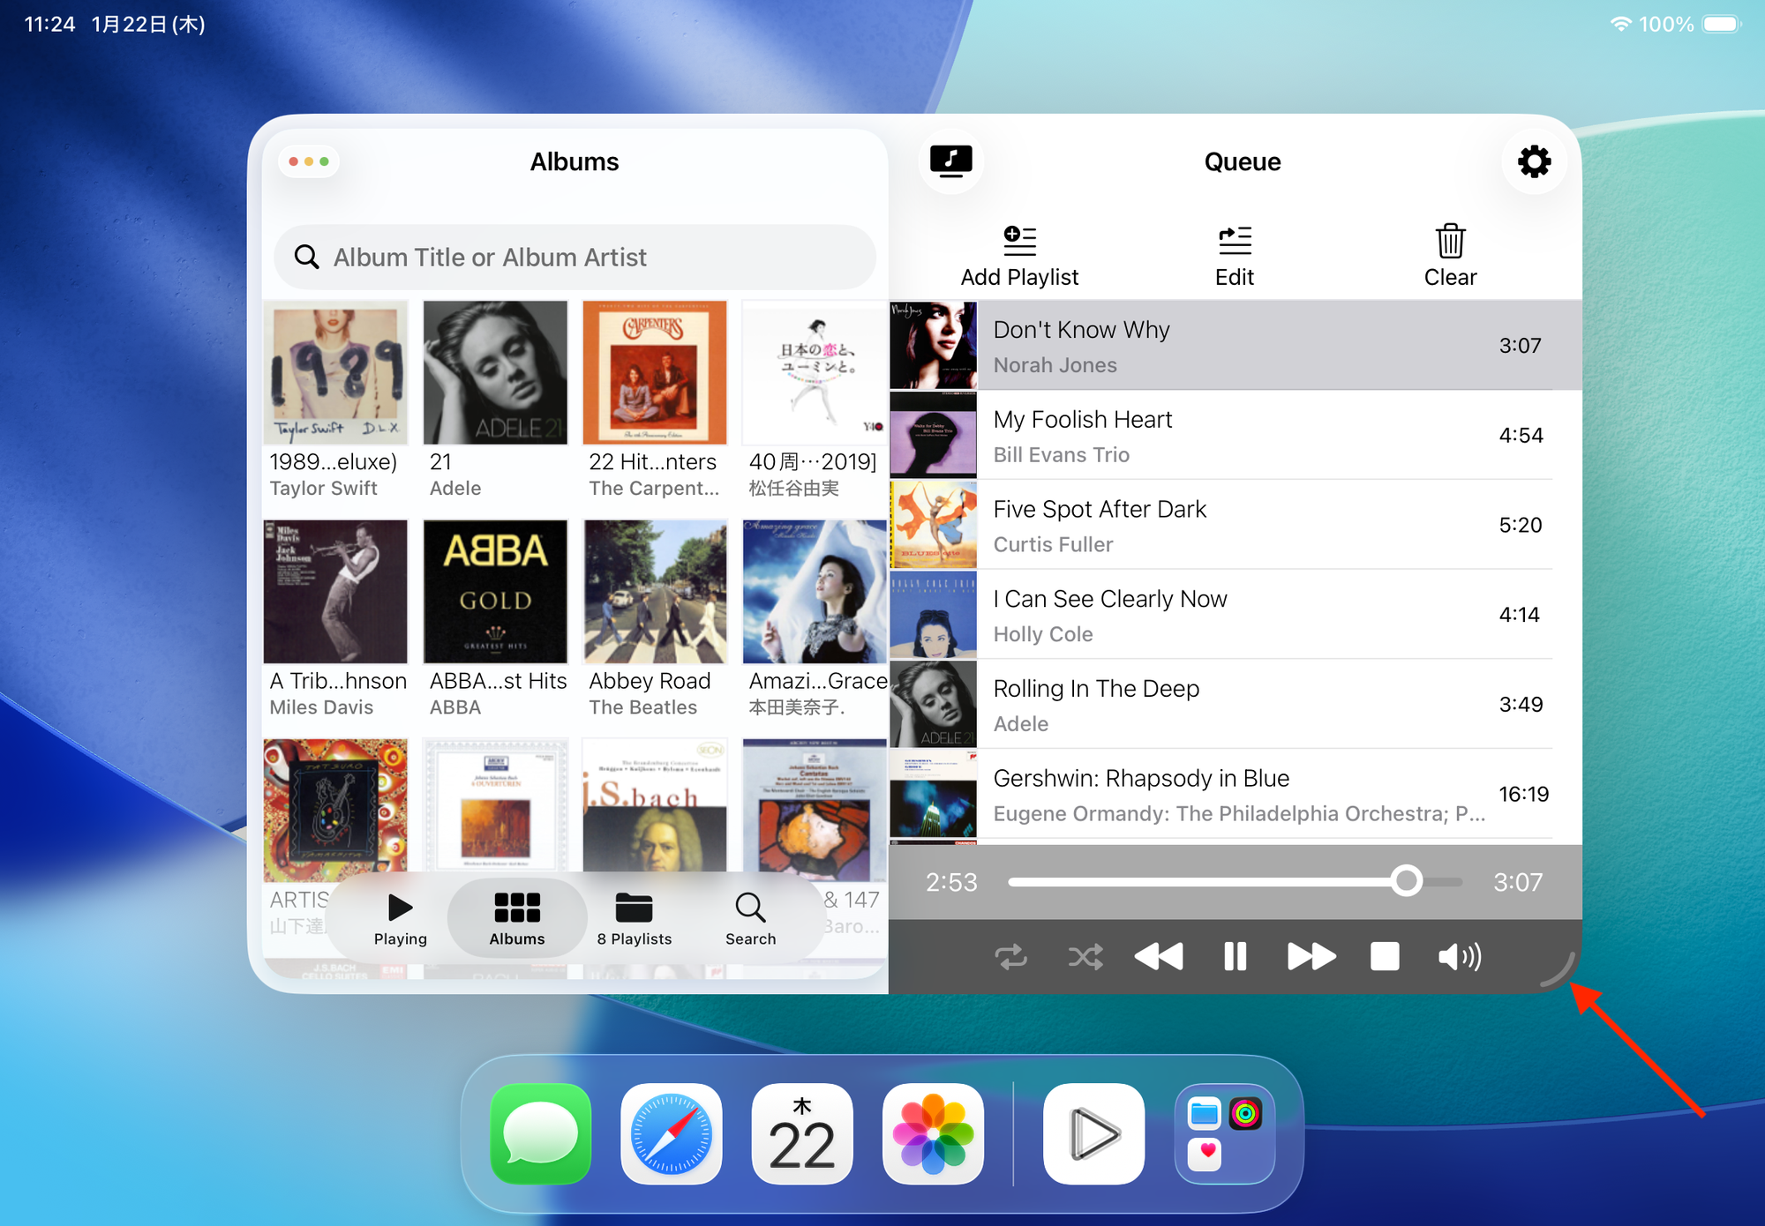Play Gershwin: Rhapsody in Blue
The image size is (1765, 1226).
point(1235,795)
